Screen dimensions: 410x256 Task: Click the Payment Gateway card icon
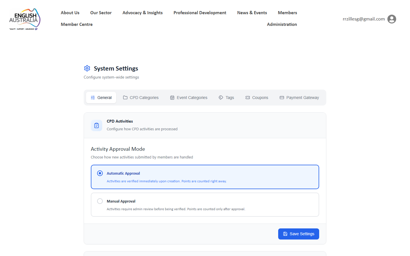[x=282, y=98]
